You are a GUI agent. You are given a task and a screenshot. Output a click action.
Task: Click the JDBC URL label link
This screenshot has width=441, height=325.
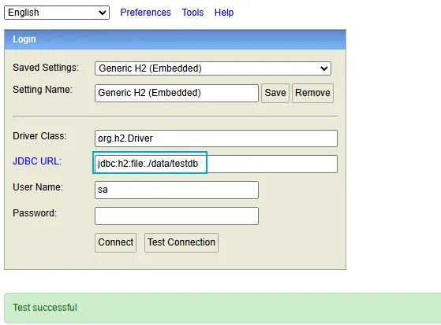(36, 161)
